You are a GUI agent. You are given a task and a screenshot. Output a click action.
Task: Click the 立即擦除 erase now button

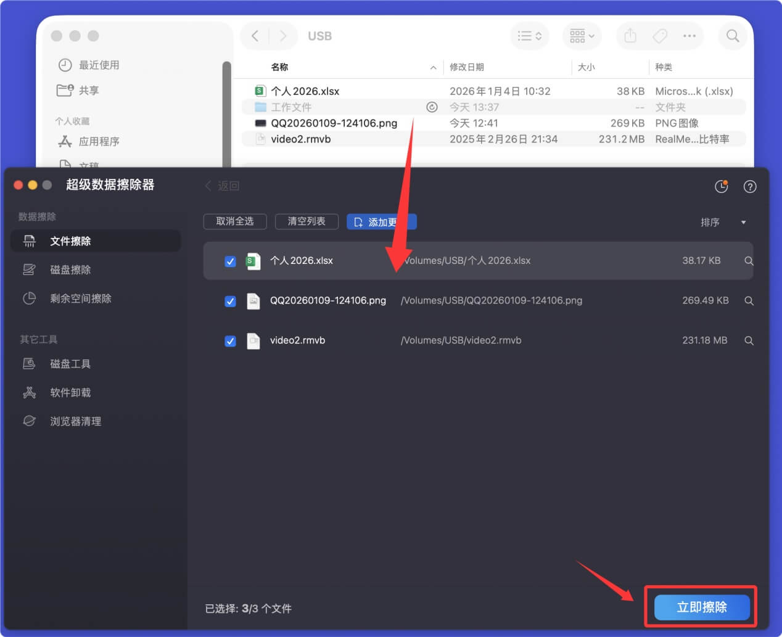coord(701,607)
